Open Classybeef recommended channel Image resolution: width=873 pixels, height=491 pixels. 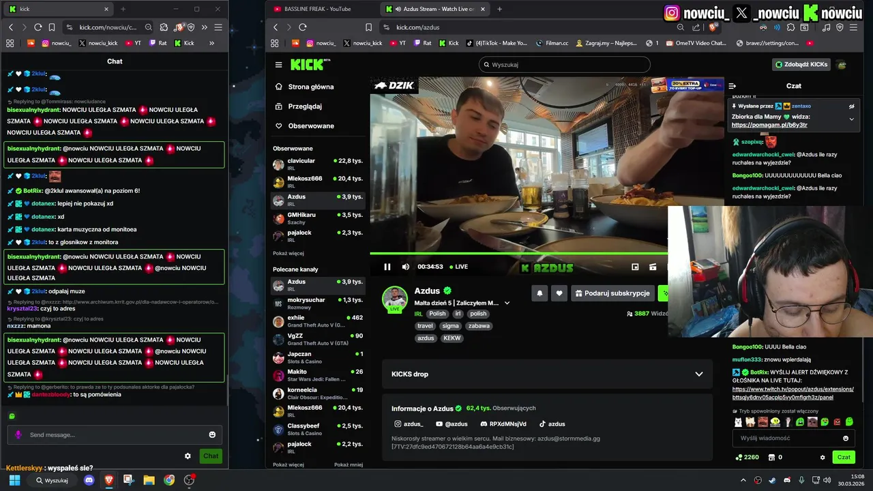319,429
